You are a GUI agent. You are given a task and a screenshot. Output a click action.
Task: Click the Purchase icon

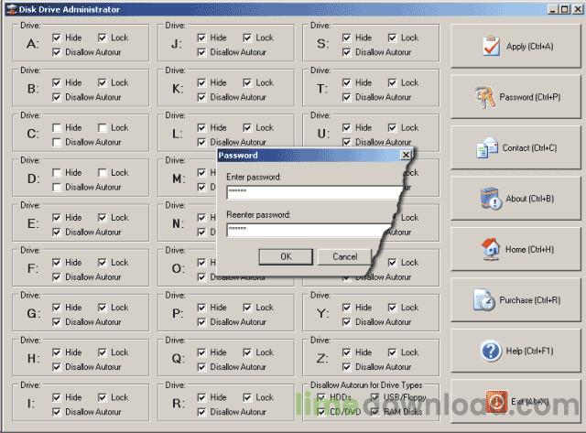coord(484,299)
